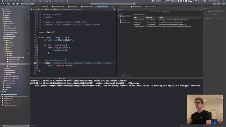Image resolution: width=226 pixels, height=127 pixels.
Task: Expand the Preferences group
Action: tap(2, 13)
